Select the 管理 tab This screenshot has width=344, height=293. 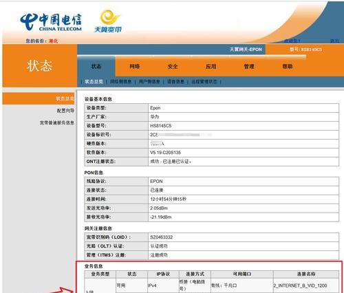click(x=249, y=67)
